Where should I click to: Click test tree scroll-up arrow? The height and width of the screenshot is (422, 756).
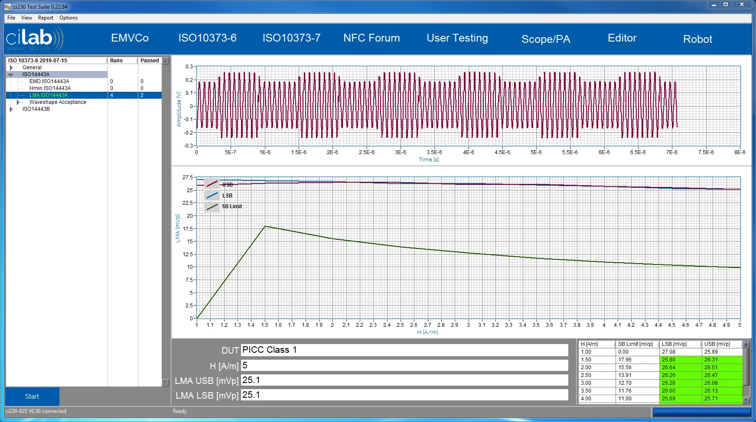[x=165, y=61]
